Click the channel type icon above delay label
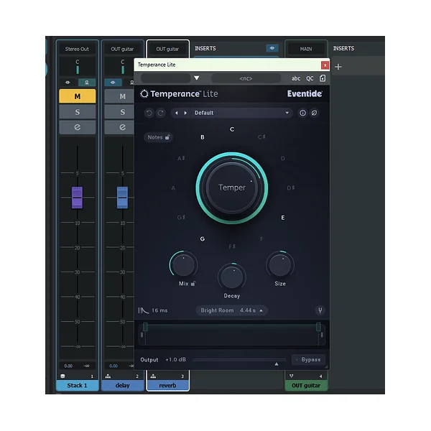The image size is (431, 431). pos(108,376)
